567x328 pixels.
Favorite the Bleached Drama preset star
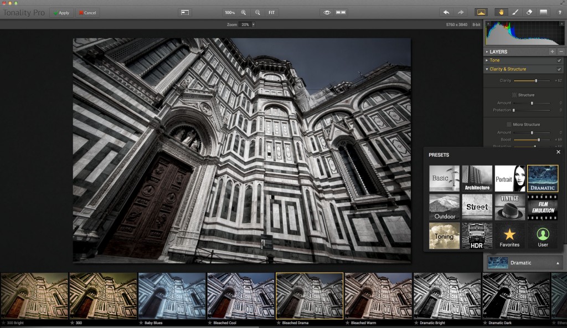(x=279, y=322)
